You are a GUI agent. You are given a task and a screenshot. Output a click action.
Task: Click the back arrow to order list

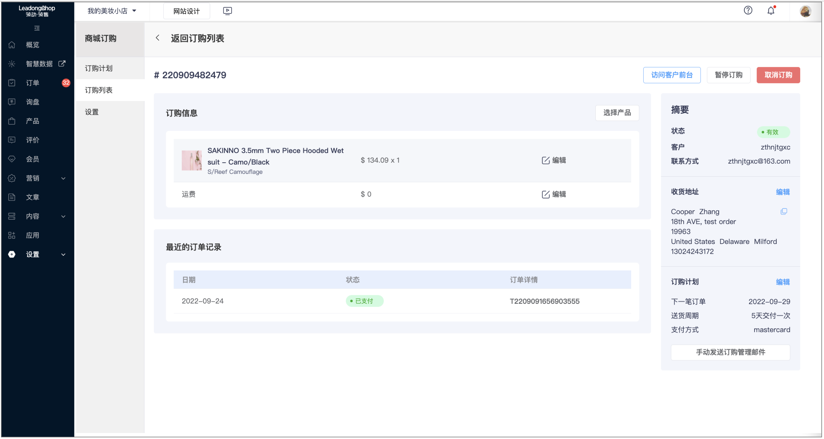click(x=158, y=38)
